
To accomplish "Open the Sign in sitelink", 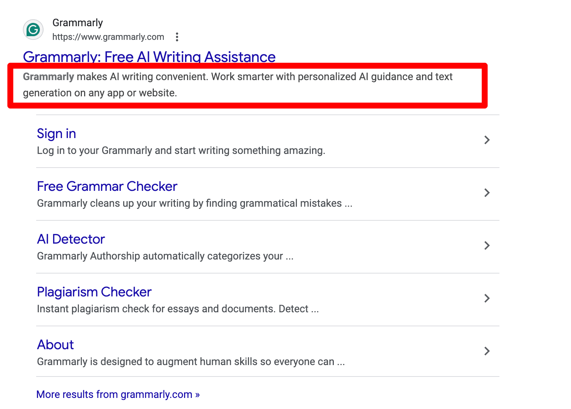I will (56, 133).
